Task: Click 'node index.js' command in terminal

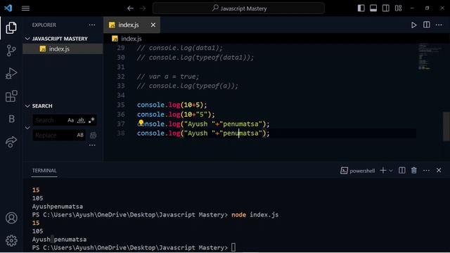Action: coord(255,215)
